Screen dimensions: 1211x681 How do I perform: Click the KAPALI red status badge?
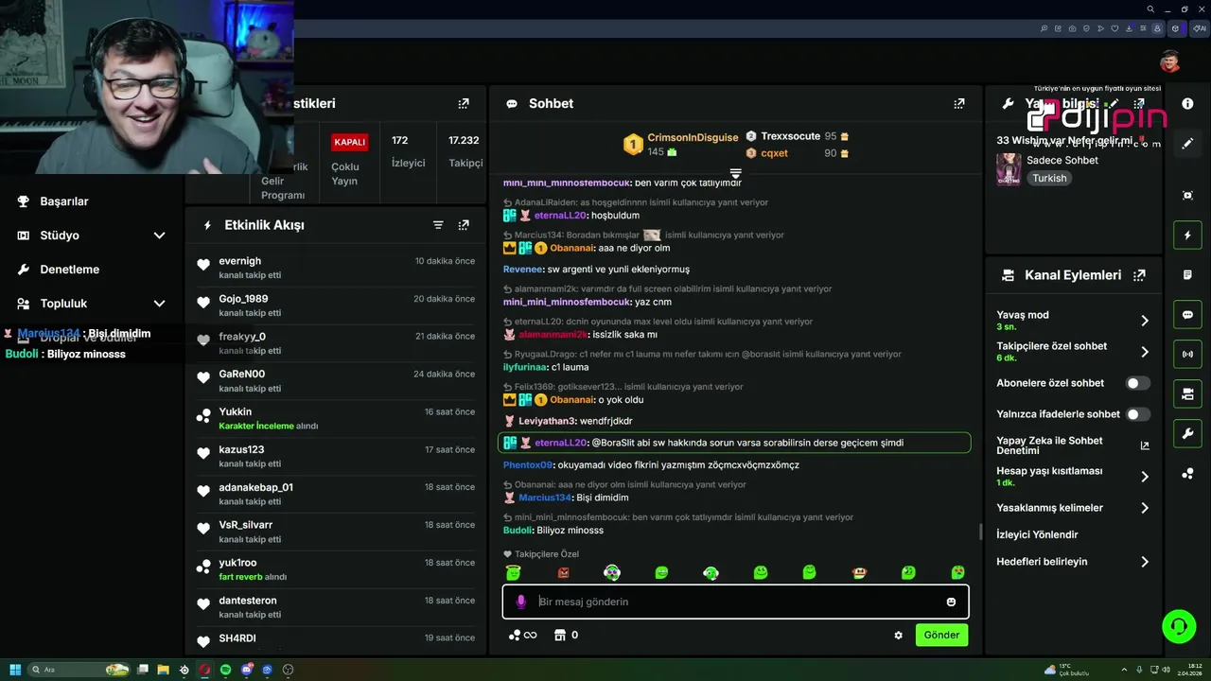[349, 142]
